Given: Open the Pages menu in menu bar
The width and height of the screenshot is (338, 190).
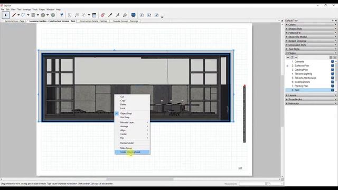Looking at the screenshot, I should (x=42, y=9).
